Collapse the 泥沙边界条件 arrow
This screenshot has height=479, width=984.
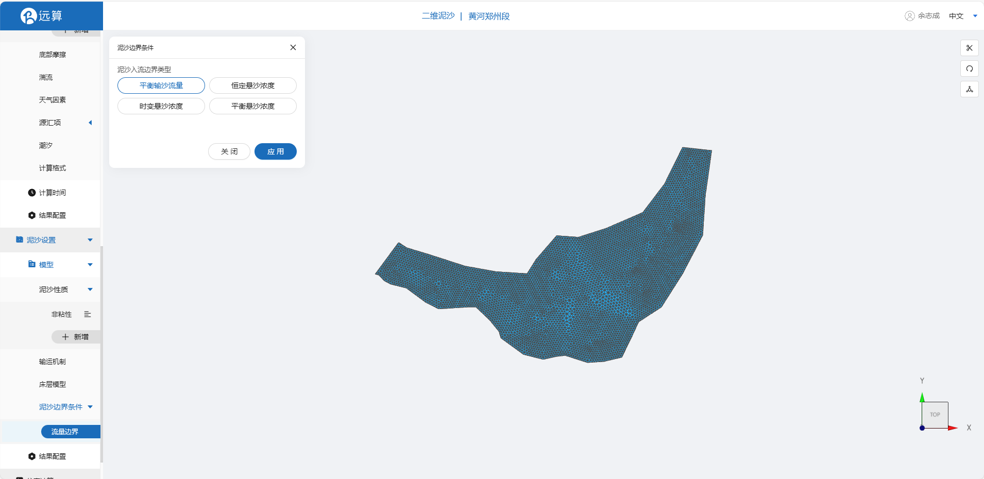click(x=90, y=407)
